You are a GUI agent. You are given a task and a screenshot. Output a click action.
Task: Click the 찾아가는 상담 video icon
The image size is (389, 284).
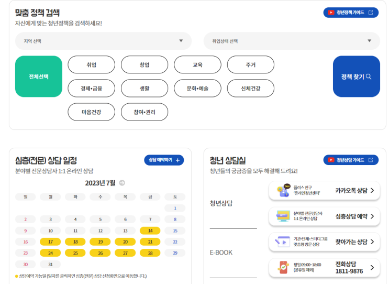coord(283,242)
